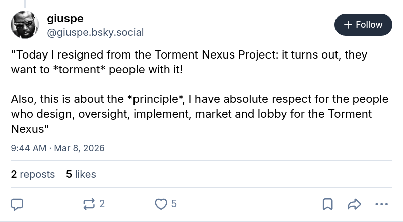Follow giuspe's account
Screen dimensions: 403x222
pyautogui.click(x=363, y=25)
